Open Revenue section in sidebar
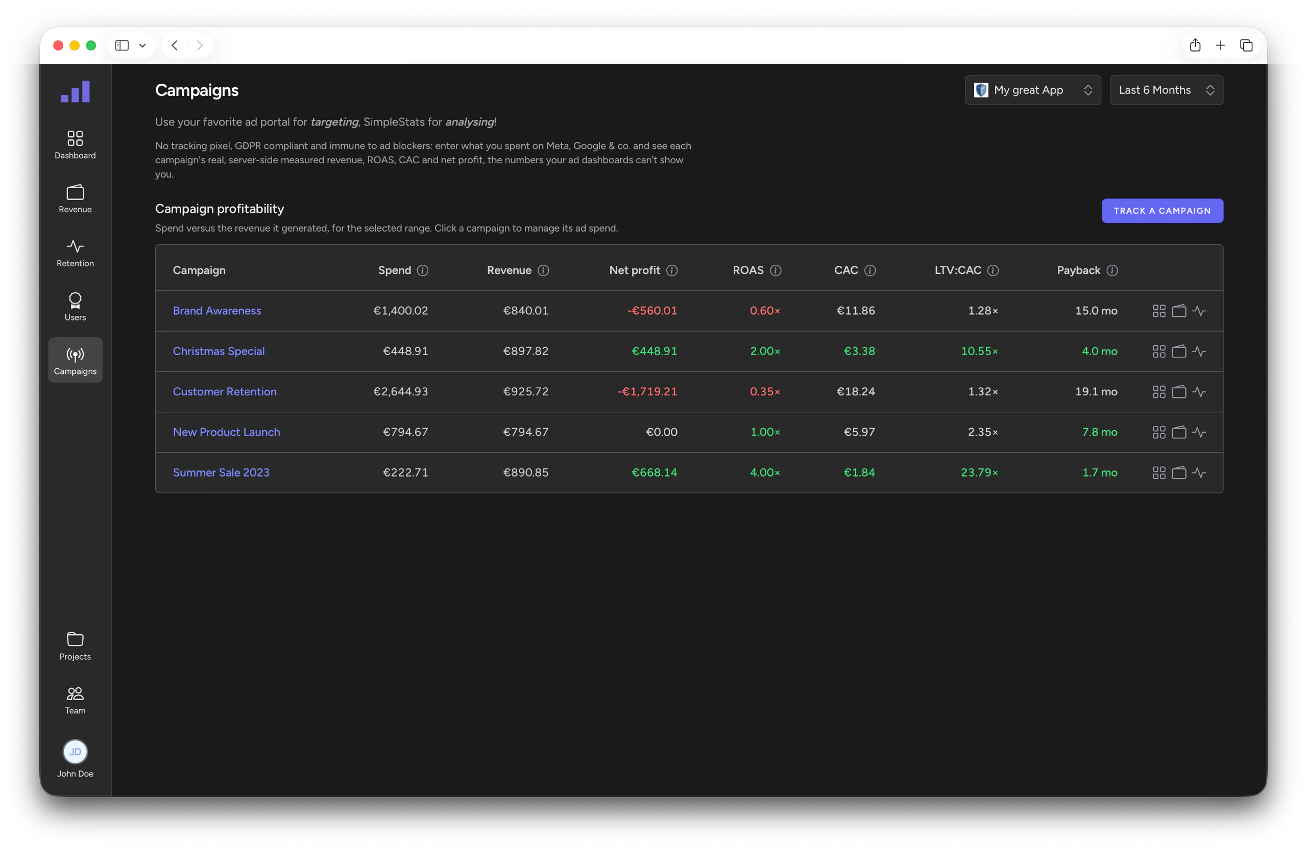 (75, 198)
